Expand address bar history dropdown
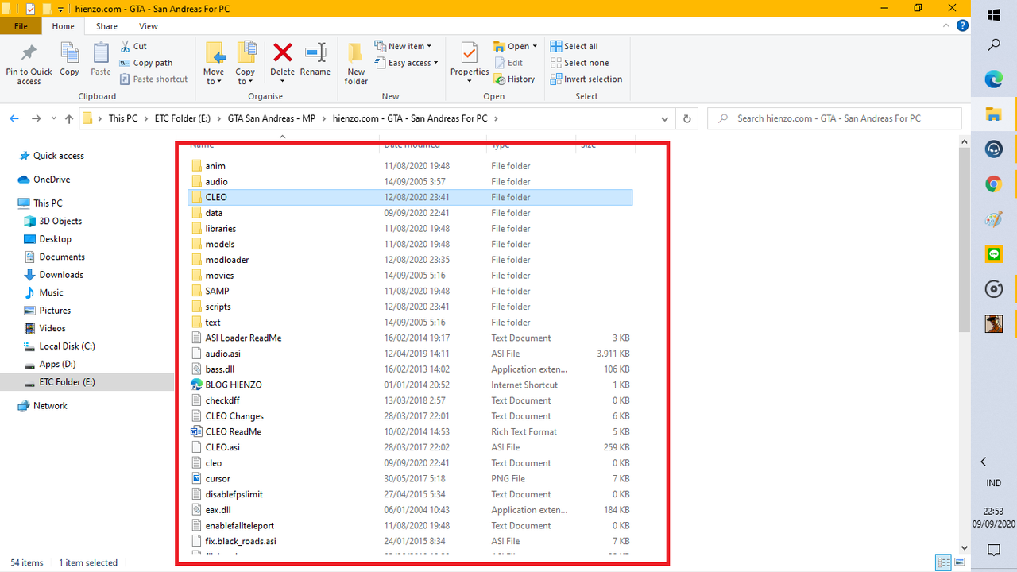 point(665,118)
